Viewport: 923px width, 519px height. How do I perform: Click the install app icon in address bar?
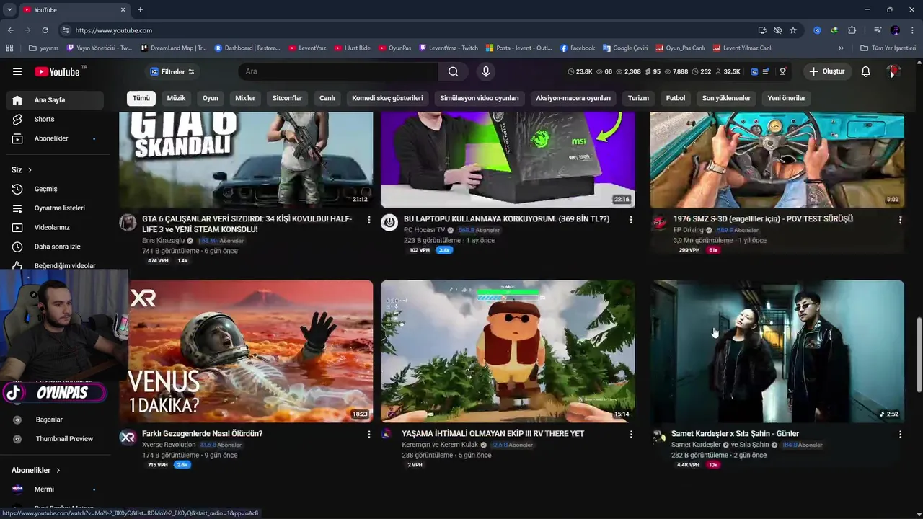[x=762, y=30]
